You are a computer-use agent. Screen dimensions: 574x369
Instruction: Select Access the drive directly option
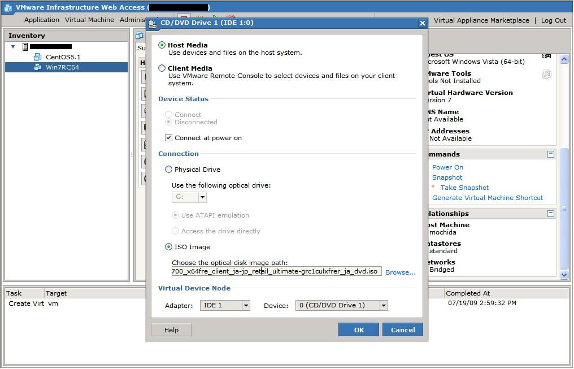pyautogui.click(x=175, y=231)
